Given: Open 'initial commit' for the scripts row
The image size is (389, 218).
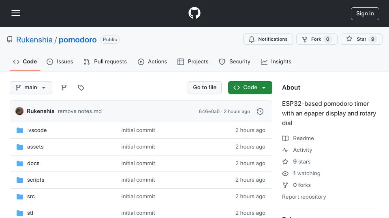Looking at the screenshot, I should [138, 180].
